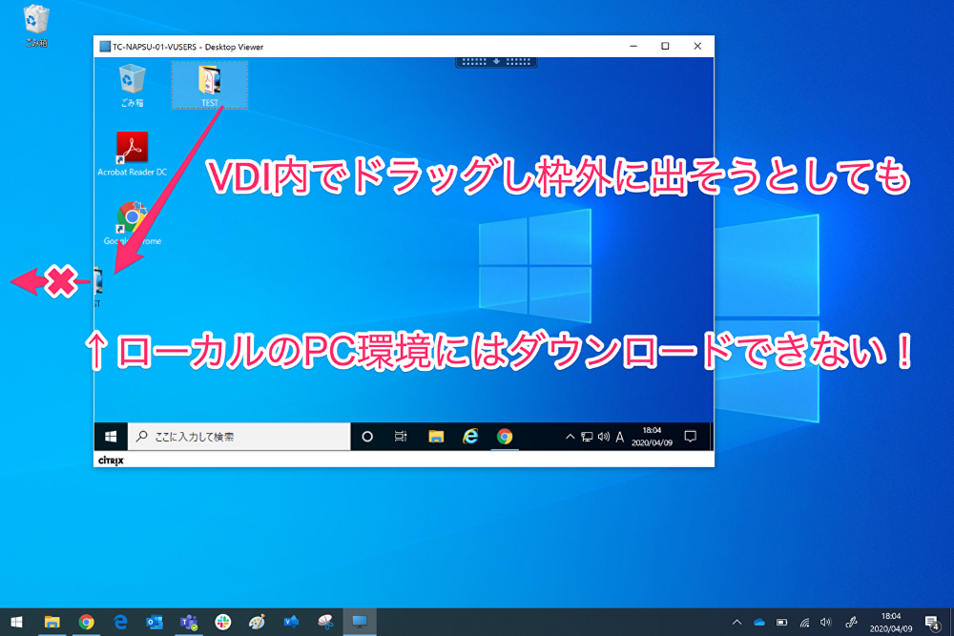Select the Acrobat Reader DC shortcut
Image resolution: width=954 pixels, height=636 pixels.
pyautogui.click(x=132, y=154)
